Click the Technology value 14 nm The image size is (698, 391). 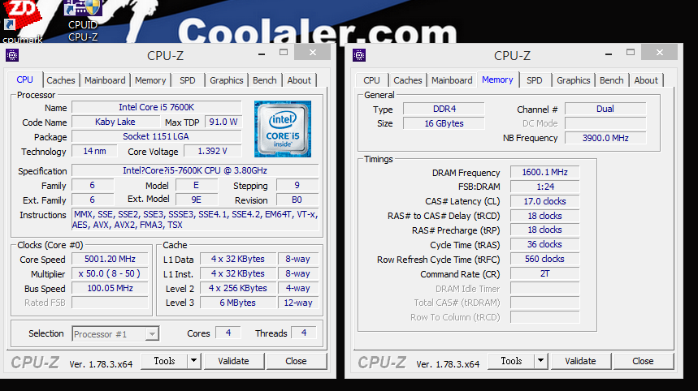94,151
